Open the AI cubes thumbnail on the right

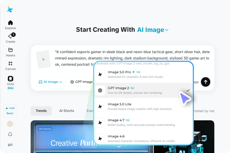204,137
